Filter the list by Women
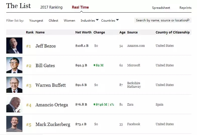This screenshot has height=135, width=197. pos(69,21)
